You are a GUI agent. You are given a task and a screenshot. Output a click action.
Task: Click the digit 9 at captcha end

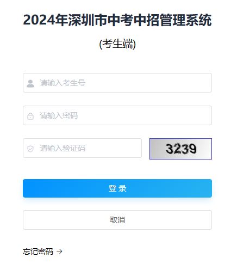point(192,149)
